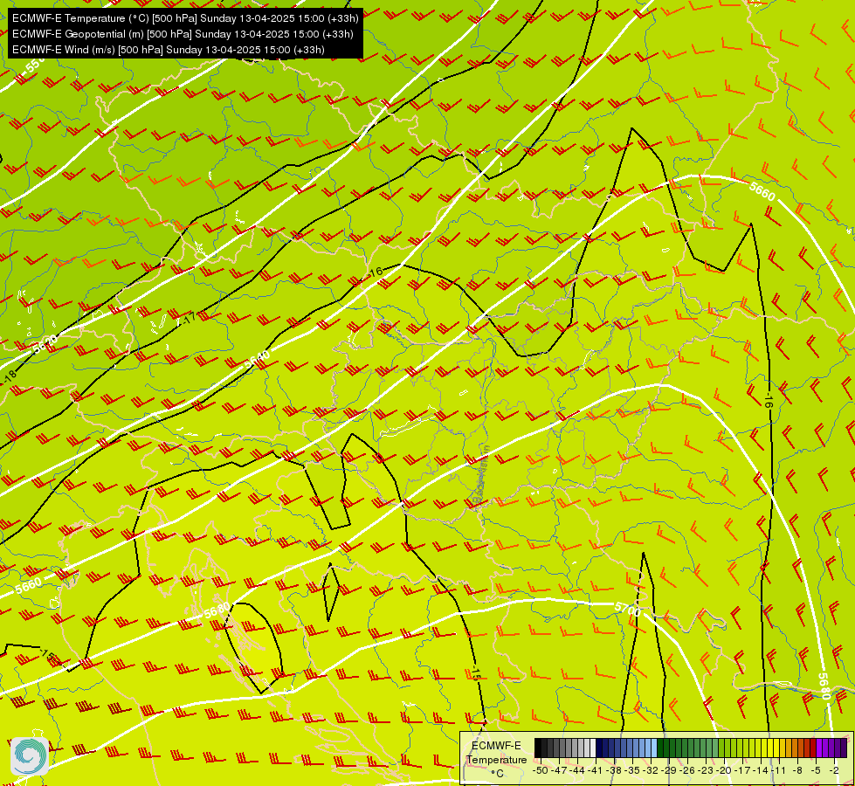This screenshot has height=786, width=855.
Task: Click the -17 isotherm label on map
Action: [188, 319]
